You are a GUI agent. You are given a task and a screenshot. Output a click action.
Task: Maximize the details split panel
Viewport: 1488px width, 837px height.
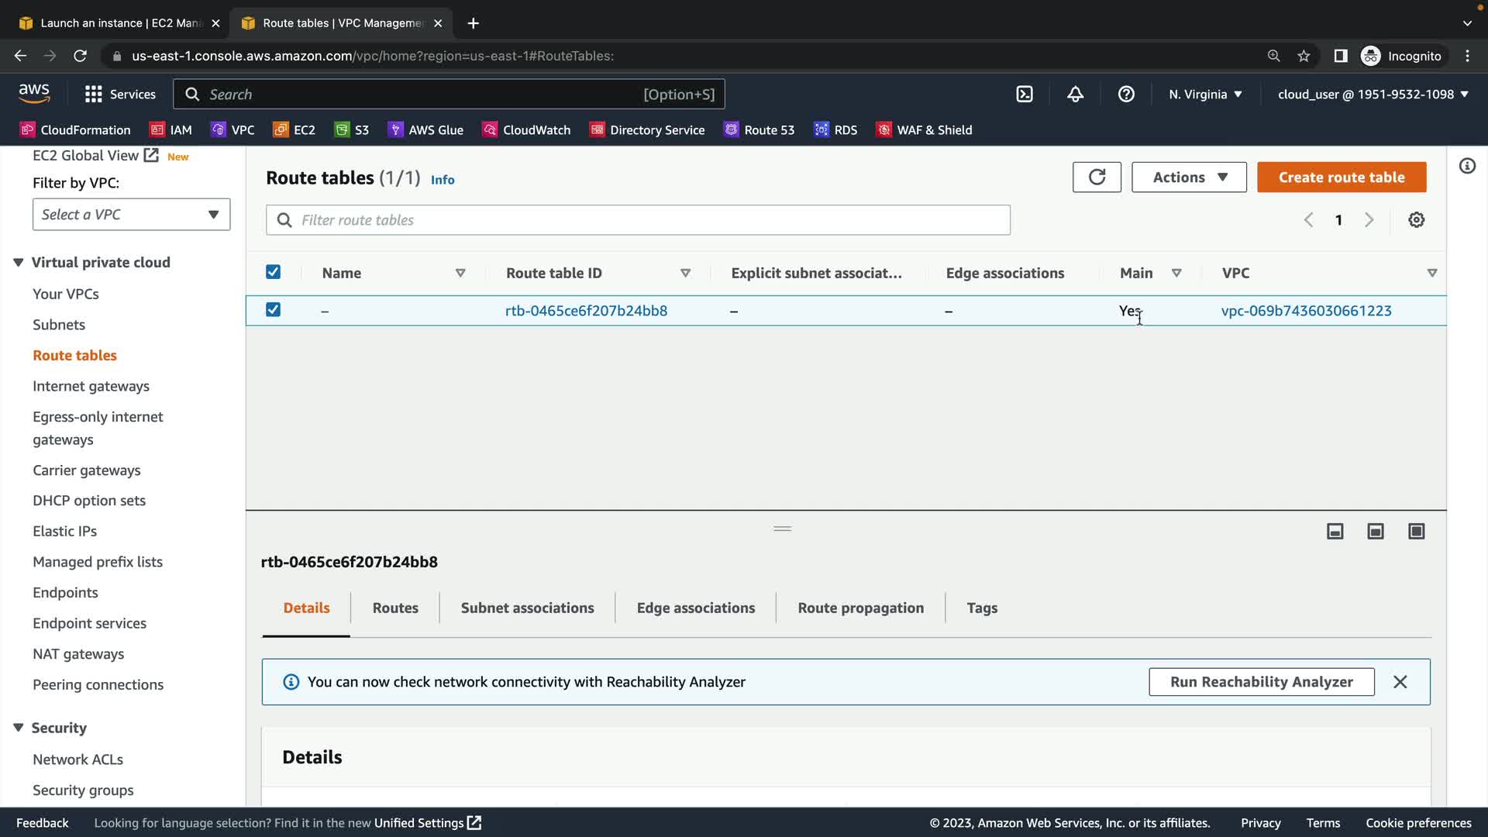[x=1416, y=532]
